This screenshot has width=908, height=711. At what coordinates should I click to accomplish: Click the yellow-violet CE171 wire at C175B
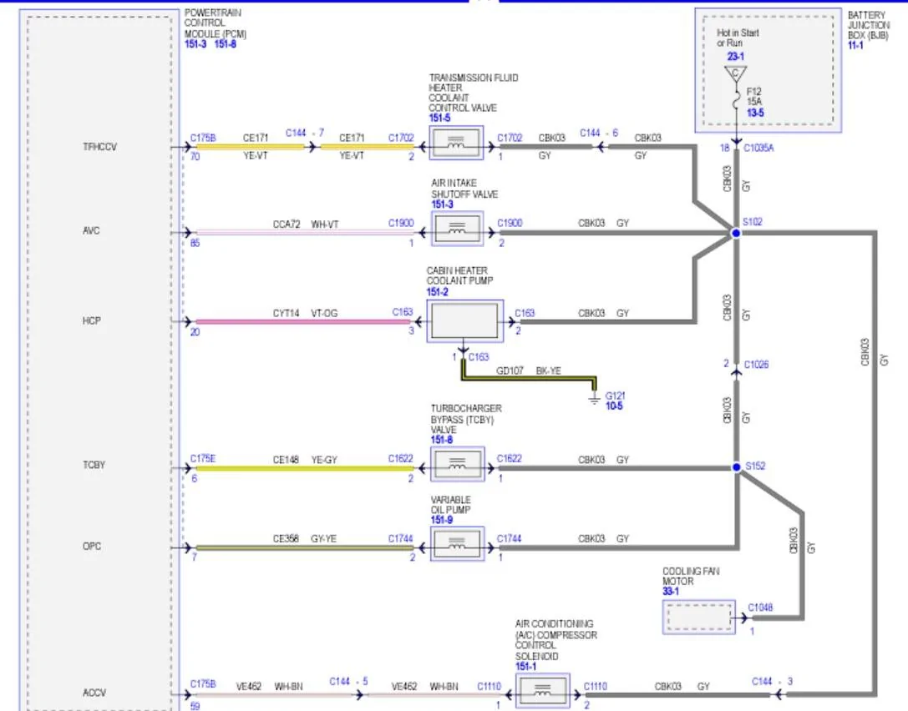pyautogui.click(x=250, y=147)
